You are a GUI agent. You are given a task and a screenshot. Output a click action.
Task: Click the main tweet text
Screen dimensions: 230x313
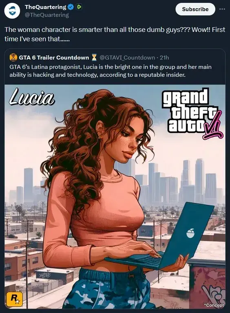[x=115, y=34]
